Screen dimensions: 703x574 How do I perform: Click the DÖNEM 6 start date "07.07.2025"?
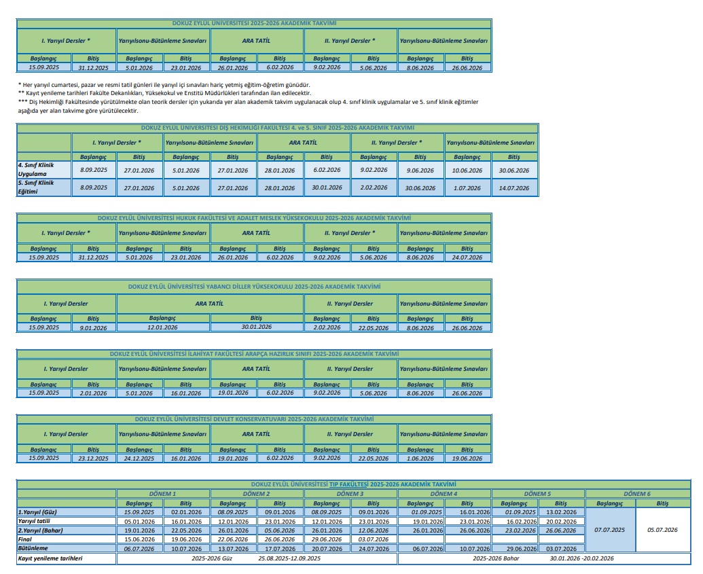point(610,530)
